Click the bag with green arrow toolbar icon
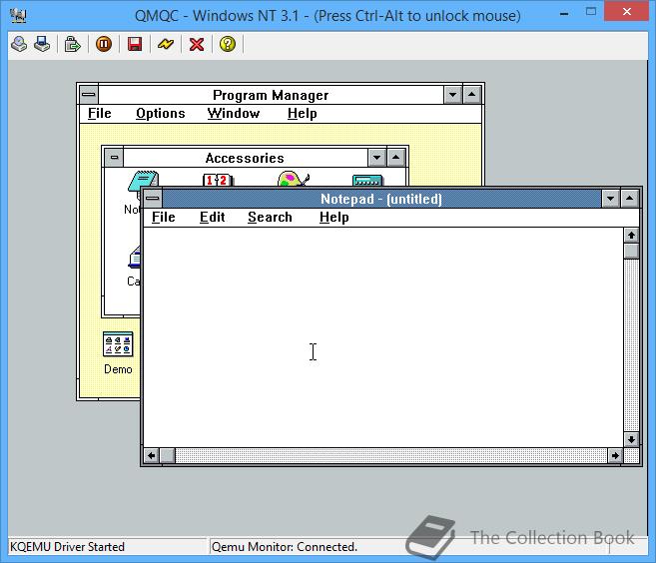The image size is (656, 563). pyautogui.click(x=72, y=44)
